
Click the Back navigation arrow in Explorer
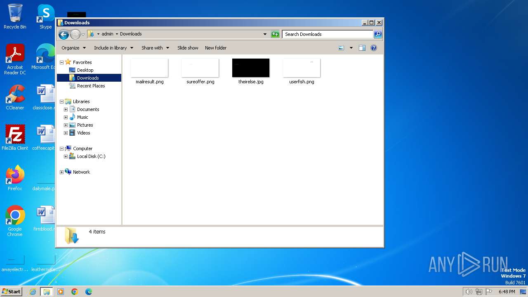pyautogui.click(x=64, y=34)
